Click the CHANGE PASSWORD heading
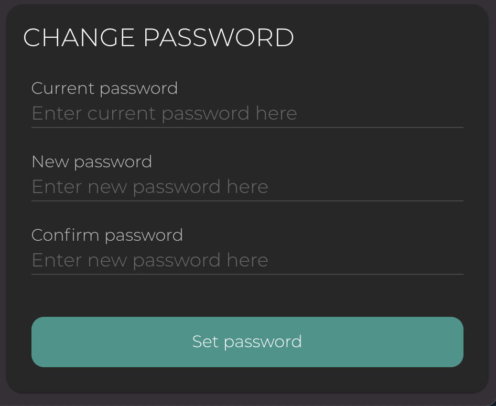The width and height of the screenshot is (496, 406). point(158,38)
